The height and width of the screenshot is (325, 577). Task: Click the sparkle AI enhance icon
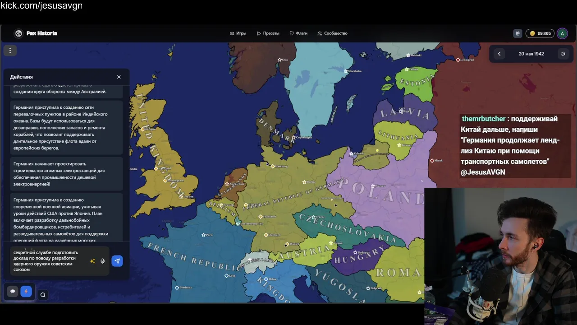92,261
